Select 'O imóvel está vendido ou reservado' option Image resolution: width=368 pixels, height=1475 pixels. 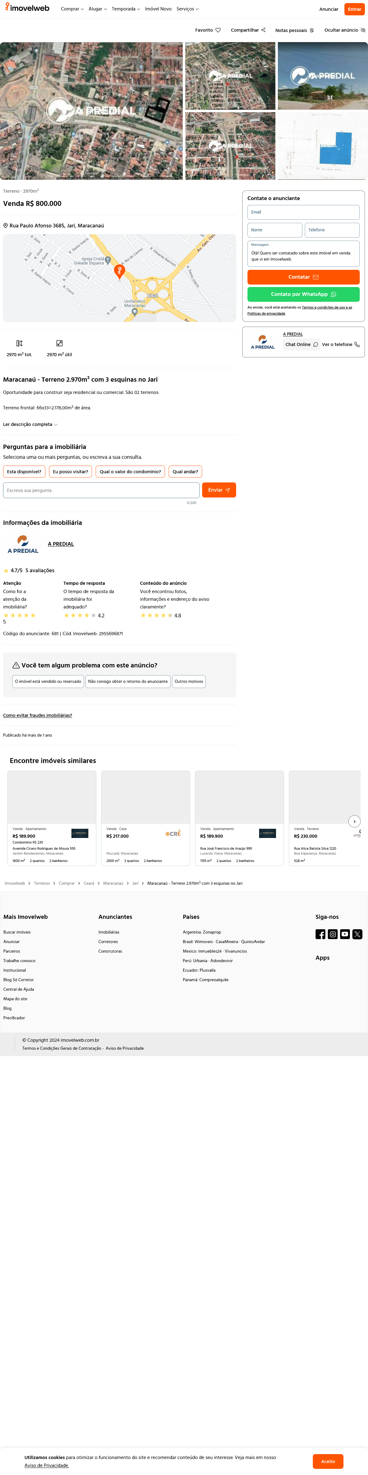[48, 681]
